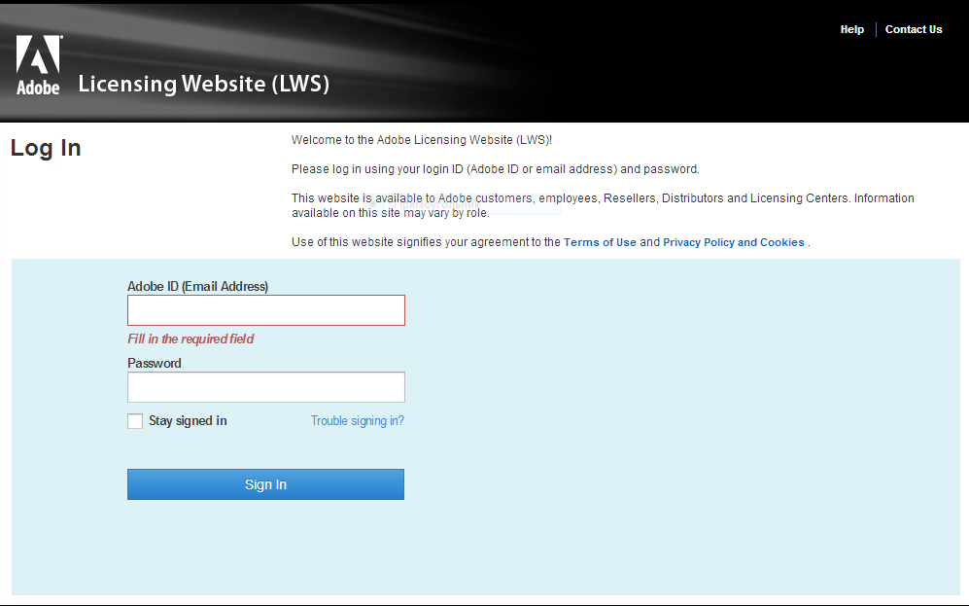This screenshot has height=606, width=969.
Task: Click the 'Welcome to the Adobe Licensing Website' text
Action: click(422, 140)
